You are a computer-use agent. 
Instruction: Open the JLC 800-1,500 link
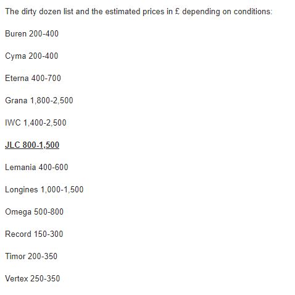[x=32, y=145]
